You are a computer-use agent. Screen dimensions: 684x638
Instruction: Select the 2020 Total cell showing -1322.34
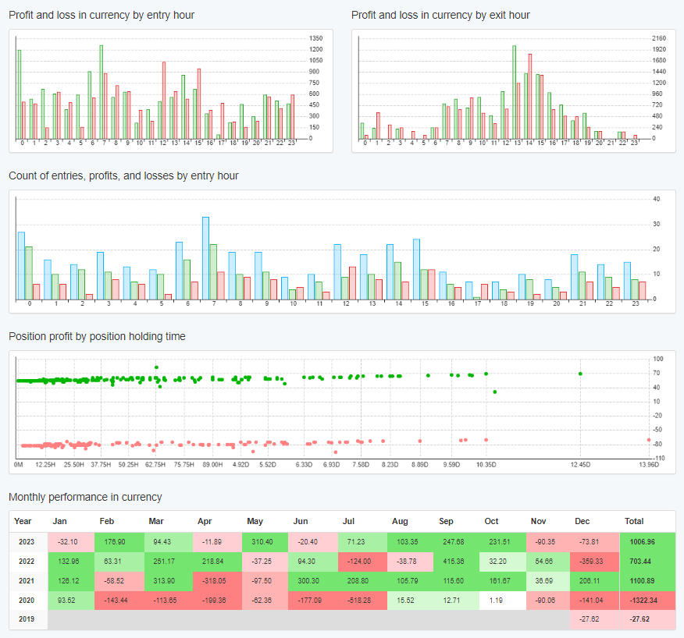[x=647, y=599]
